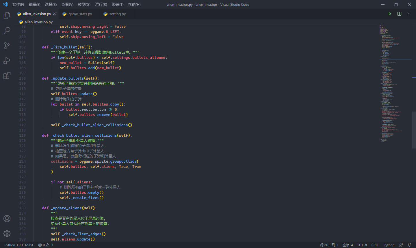Go to line via 行 60, 列 1
The height and width of the screenshot is (248, 416).
(x=329, y=245)
